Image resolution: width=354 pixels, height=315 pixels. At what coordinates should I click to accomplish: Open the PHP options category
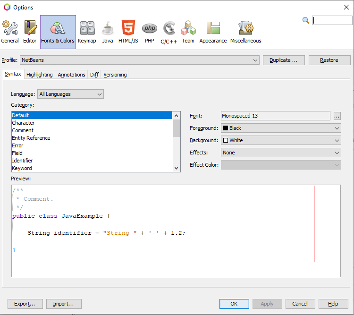coord(150,32)
